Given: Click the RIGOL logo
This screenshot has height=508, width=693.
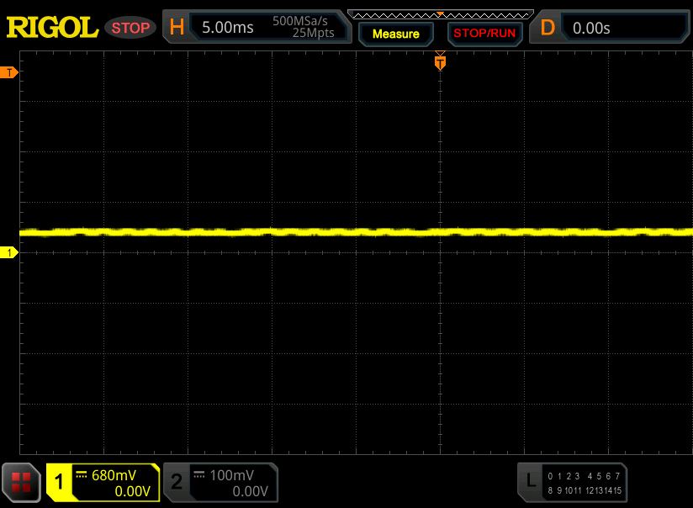Looking at the screenshot, I should 52,28.
